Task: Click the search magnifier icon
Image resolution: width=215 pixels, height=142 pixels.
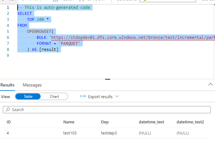Action: tap(8, 109)
